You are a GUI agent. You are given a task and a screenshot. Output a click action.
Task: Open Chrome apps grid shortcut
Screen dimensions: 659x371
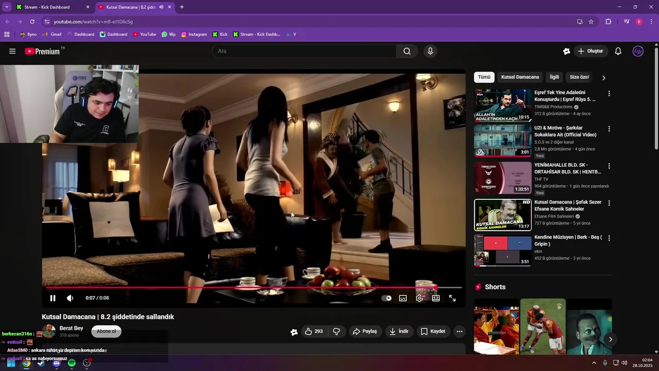(7, 35)
